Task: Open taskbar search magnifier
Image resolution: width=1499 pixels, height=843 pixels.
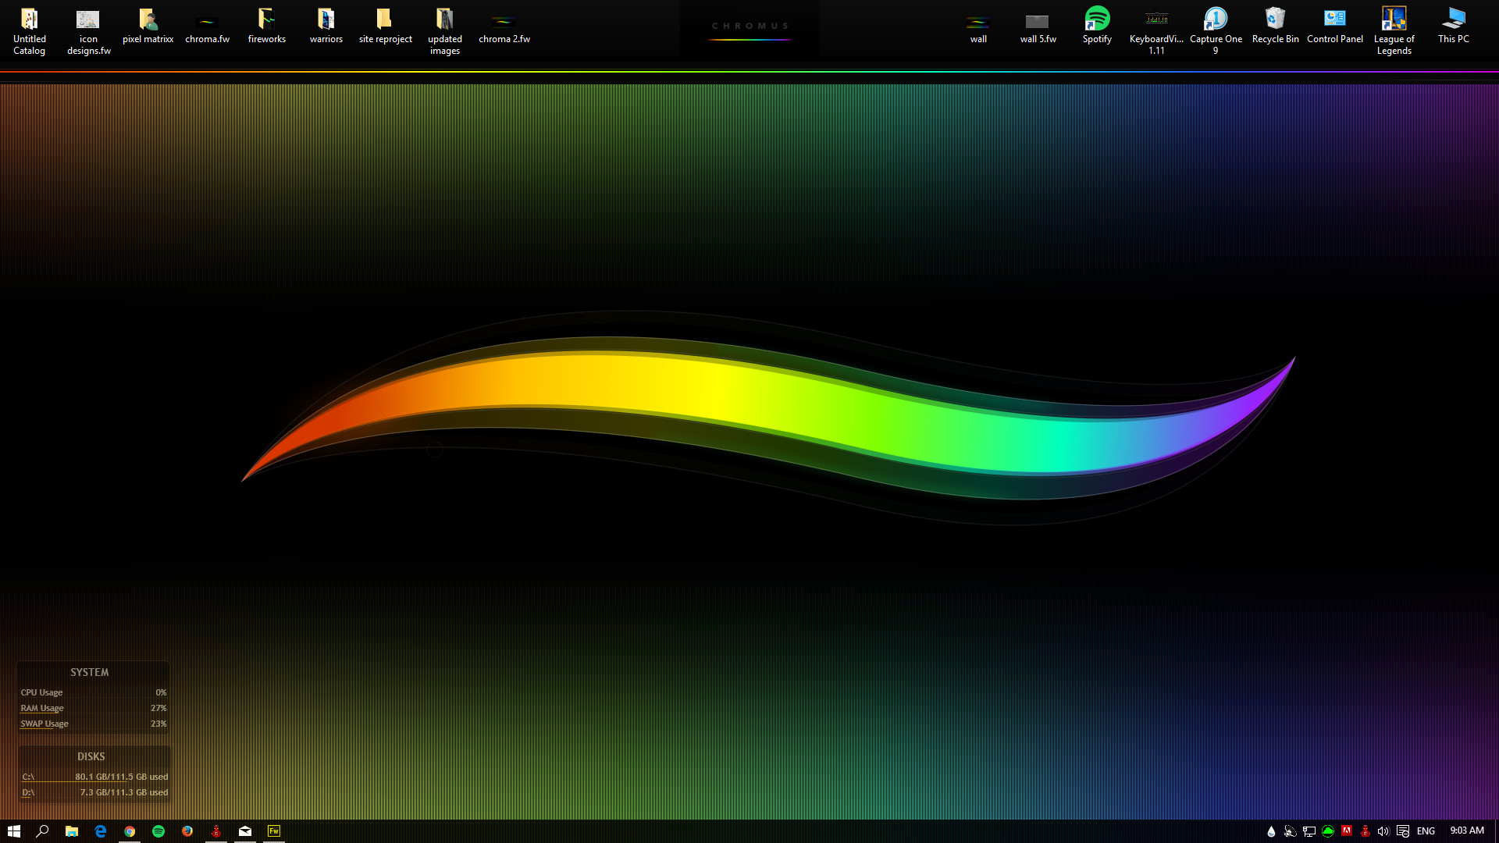Action: pos(42,831)
